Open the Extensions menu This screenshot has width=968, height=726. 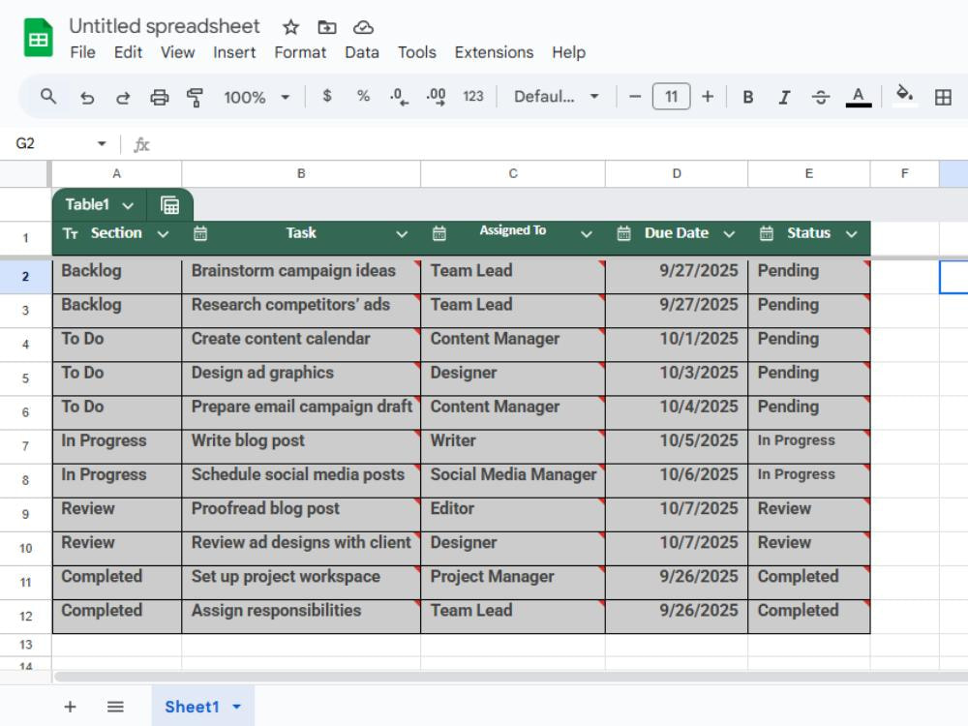pos(494,52)
